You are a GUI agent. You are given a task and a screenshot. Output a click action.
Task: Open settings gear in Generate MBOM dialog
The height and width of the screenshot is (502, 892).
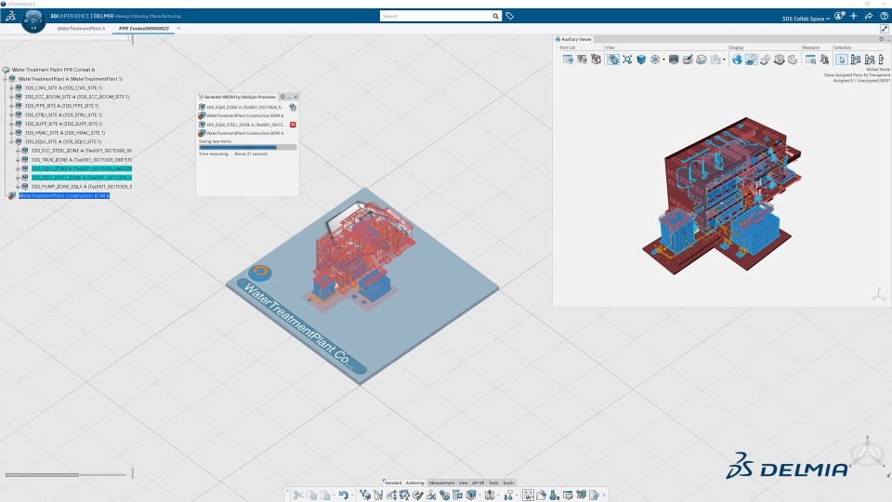pos(282,97)
